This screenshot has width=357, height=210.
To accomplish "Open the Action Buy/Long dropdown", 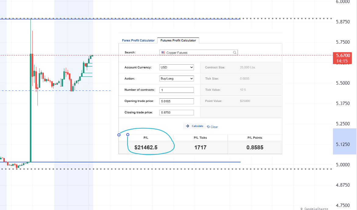I will (x=176, y=79).
